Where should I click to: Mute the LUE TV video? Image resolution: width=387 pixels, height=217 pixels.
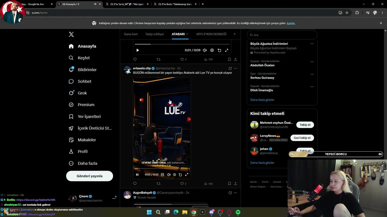pyautogui.click(x=169, y=175)
